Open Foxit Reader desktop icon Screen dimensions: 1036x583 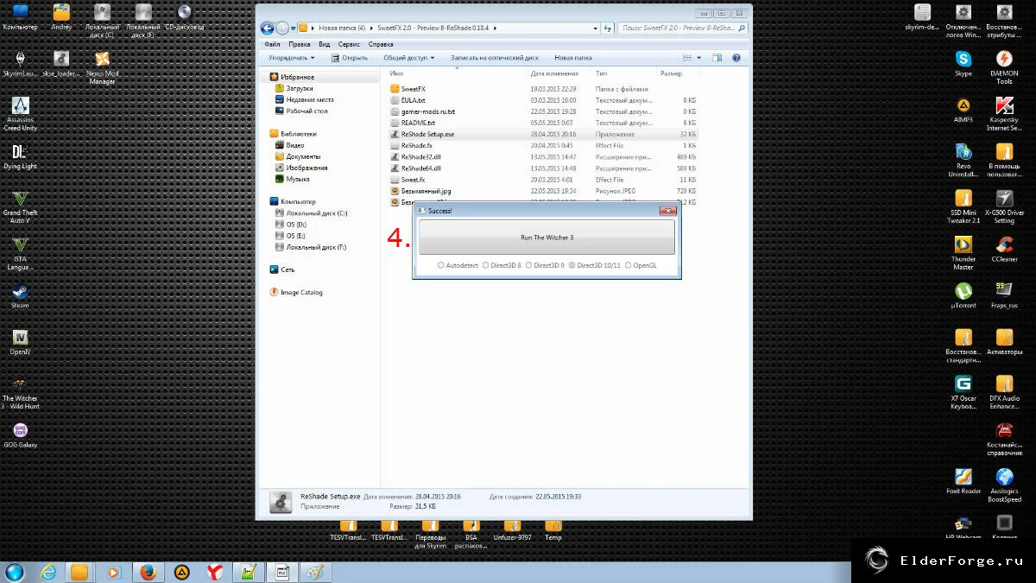963,482
